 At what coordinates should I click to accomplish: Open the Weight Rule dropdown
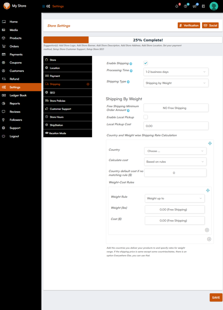point(175,199)
